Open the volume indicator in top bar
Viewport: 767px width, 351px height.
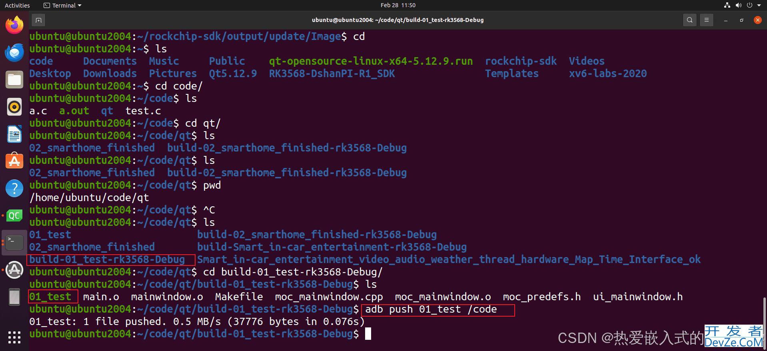[738, 5]
